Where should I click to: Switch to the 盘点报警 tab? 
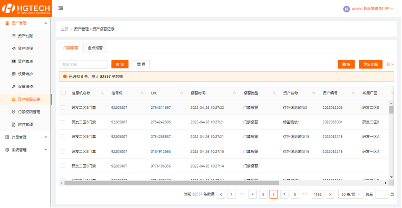point(95,47)
